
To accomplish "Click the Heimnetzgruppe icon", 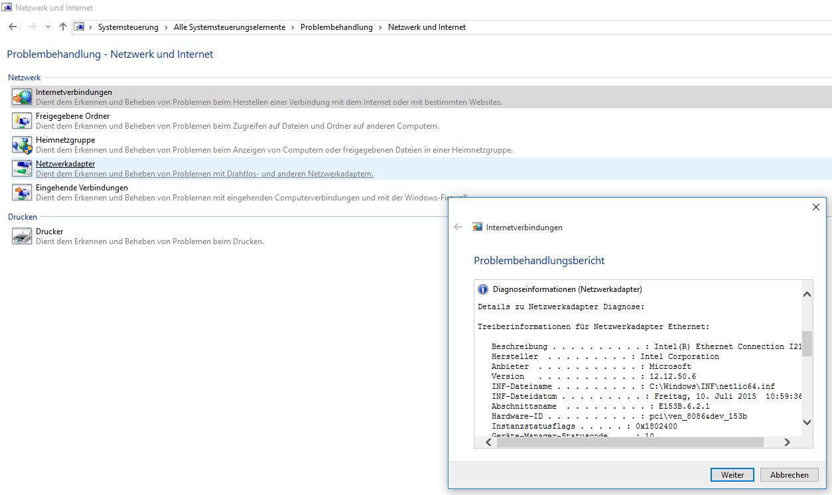I will (22, 145).
